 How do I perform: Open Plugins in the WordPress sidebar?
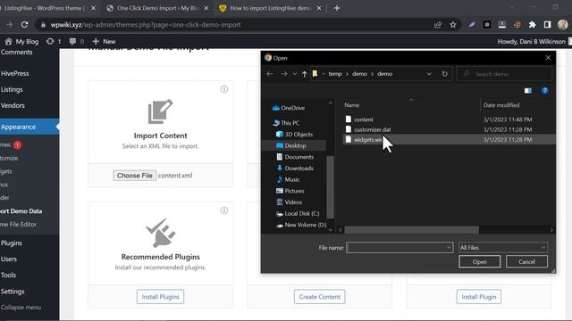coord(11,243)
